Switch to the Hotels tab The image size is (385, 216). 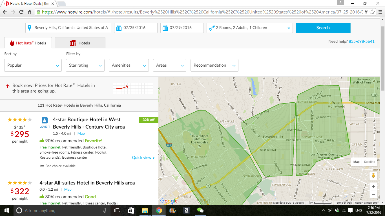pyautogui.click(x=80, y=43)
